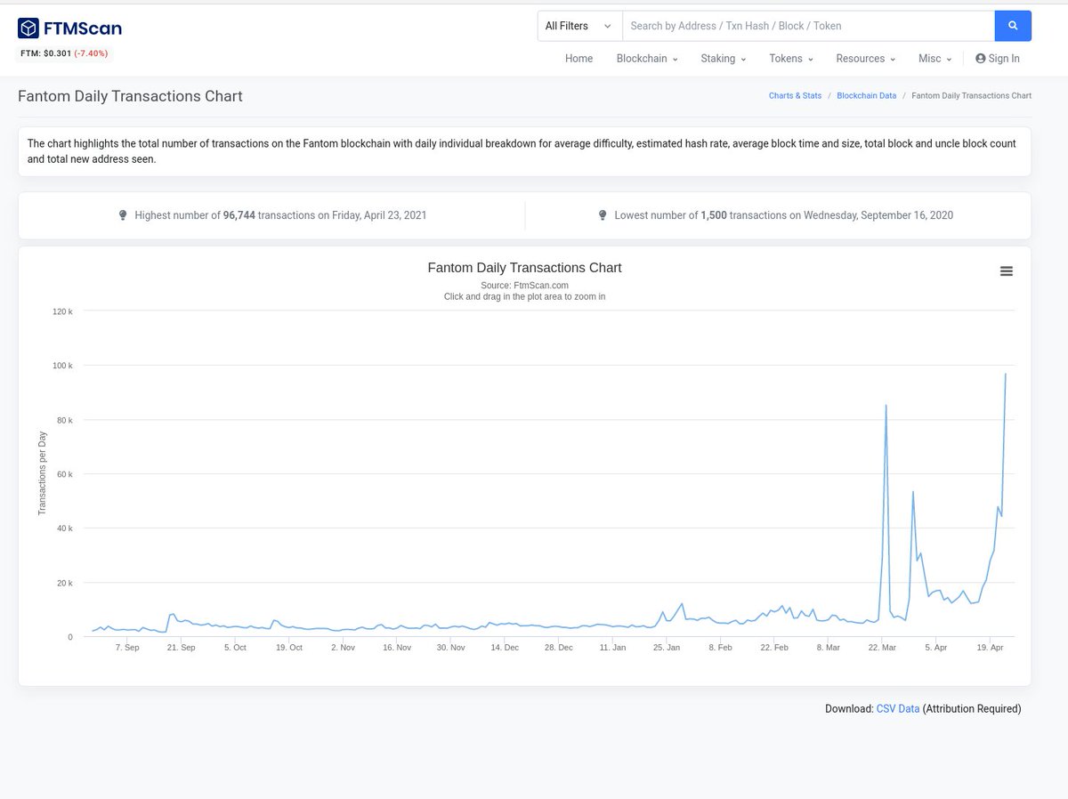
Task: Click the 7. Sep x-axis label
Action: click(127, 648)
